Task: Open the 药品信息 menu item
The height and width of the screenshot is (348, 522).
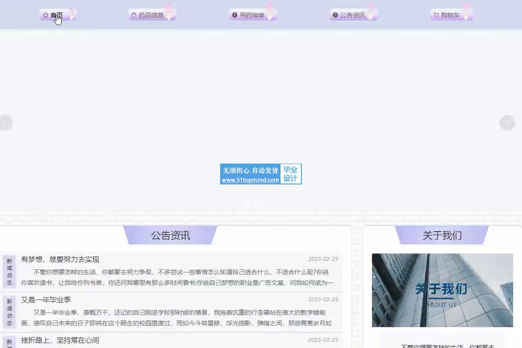Action: [152, 15]
